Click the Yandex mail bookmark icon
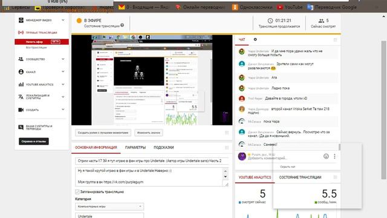 (122, 7)
